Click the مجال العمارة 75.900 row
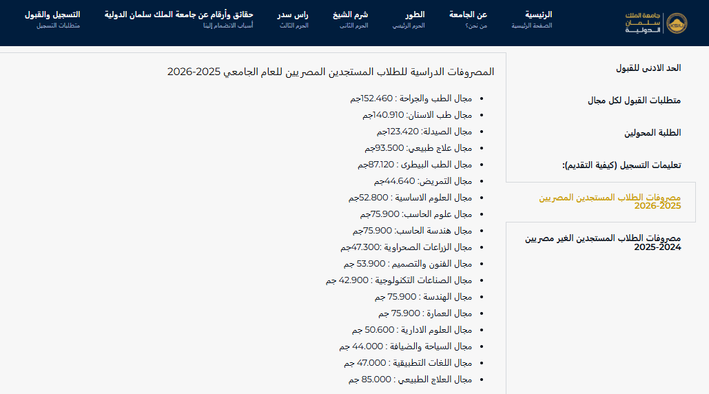The width and height of the screenshot is (709, 394). [425, 313]
